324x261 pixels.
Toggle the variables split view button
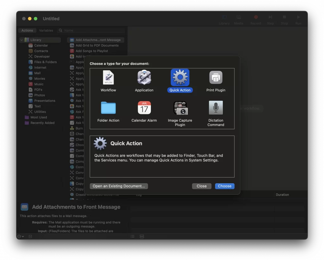[142, 236]
